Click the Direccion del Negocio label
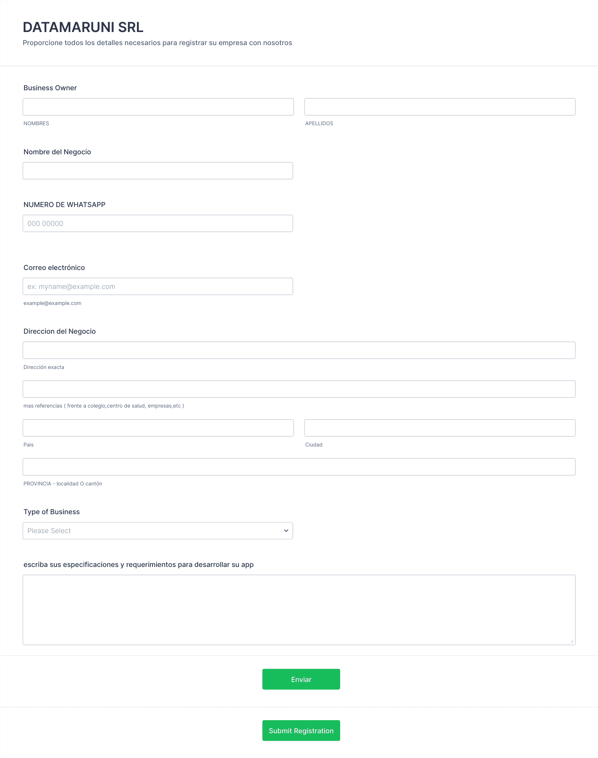 pos(60,331)
